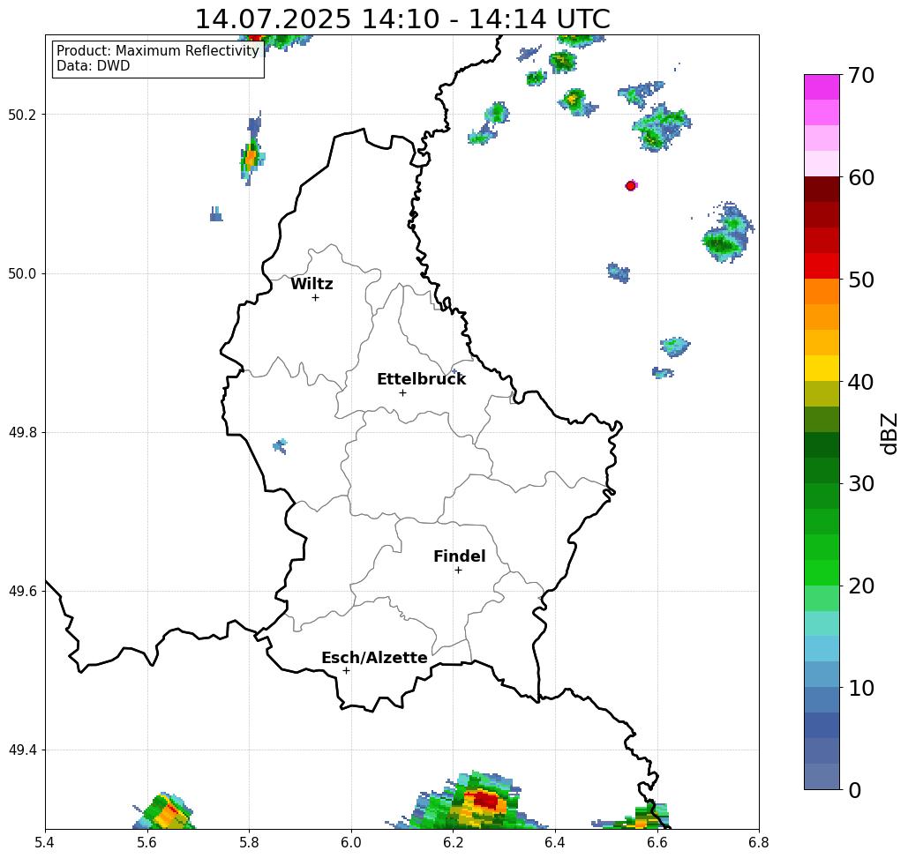This screenshot has width=908, height=858.
Task: Click the plus marker below Ettelbruck
Action: [x=403, y=392]
